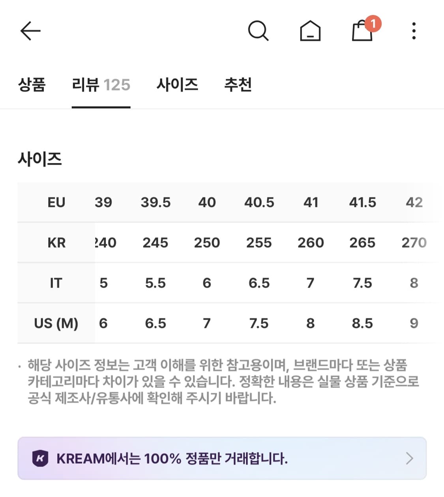Screen dimensions: 444x497
Task: Select US (M) size 8.5
Action: pos(362,323)
